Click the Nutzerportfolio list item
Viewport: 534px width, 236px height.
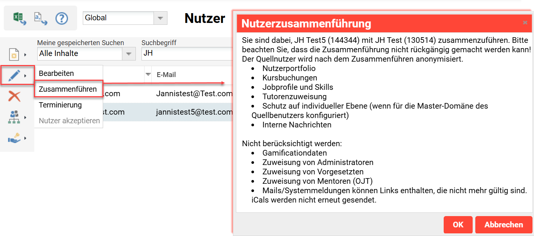(289, 68)
